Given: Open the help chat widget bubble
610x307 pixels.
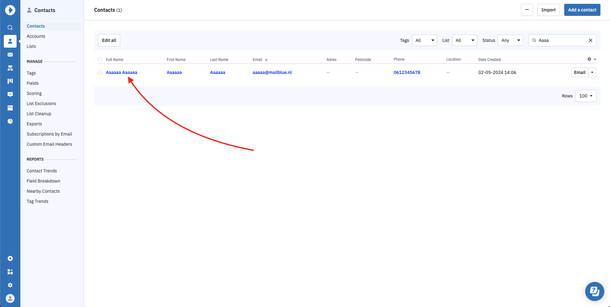Looking at the screenshot, I should [594, 291].
